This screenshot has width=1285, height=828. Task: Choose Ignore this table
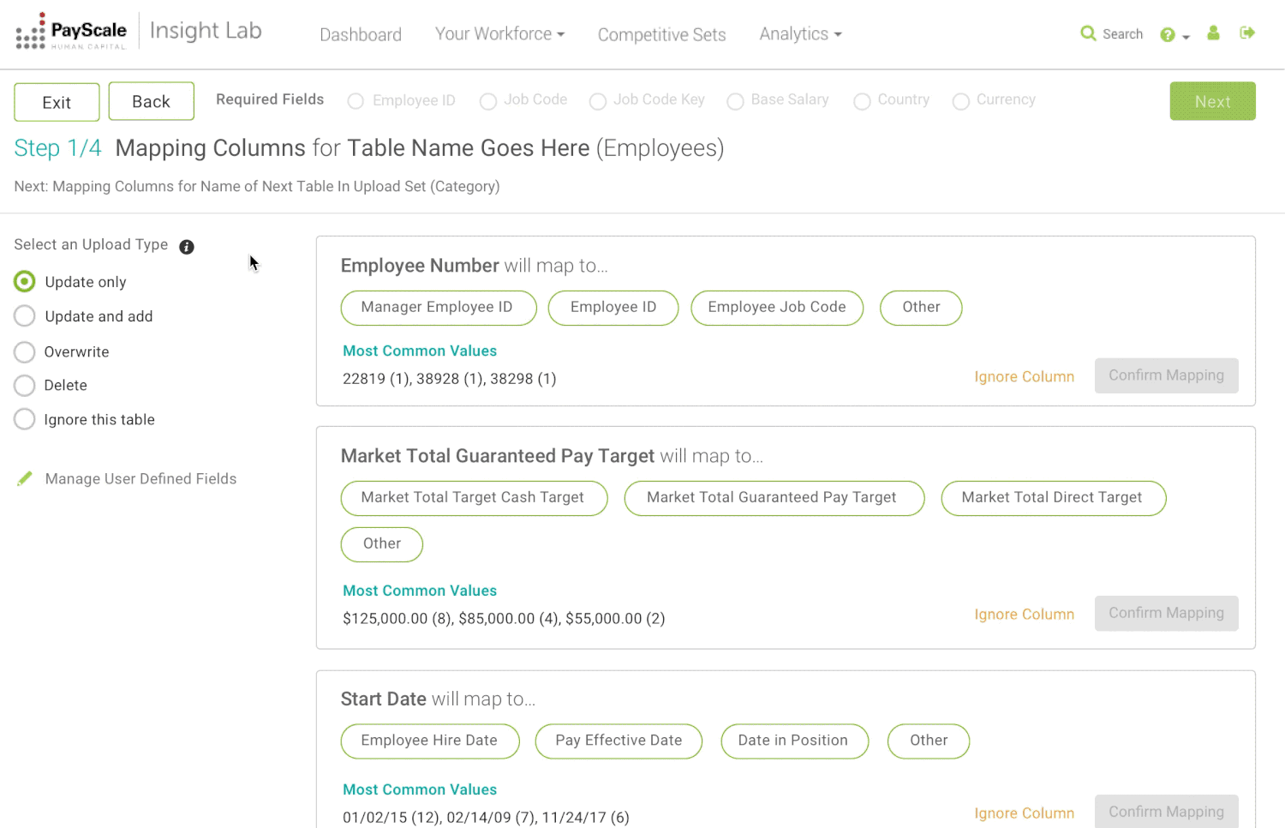(24, 419)
